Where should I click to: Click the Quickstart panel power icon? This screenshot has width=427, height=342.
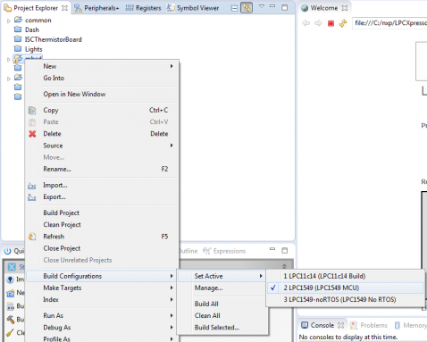(7, 251)
